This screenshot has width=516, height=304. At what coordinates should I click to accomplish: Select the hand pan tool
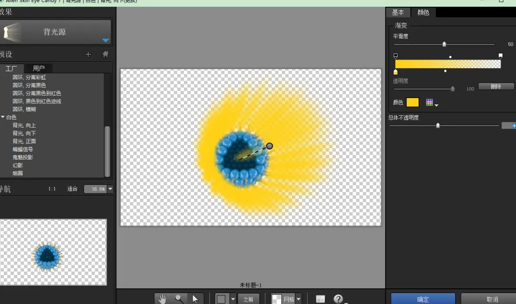(x=162, y=299)
